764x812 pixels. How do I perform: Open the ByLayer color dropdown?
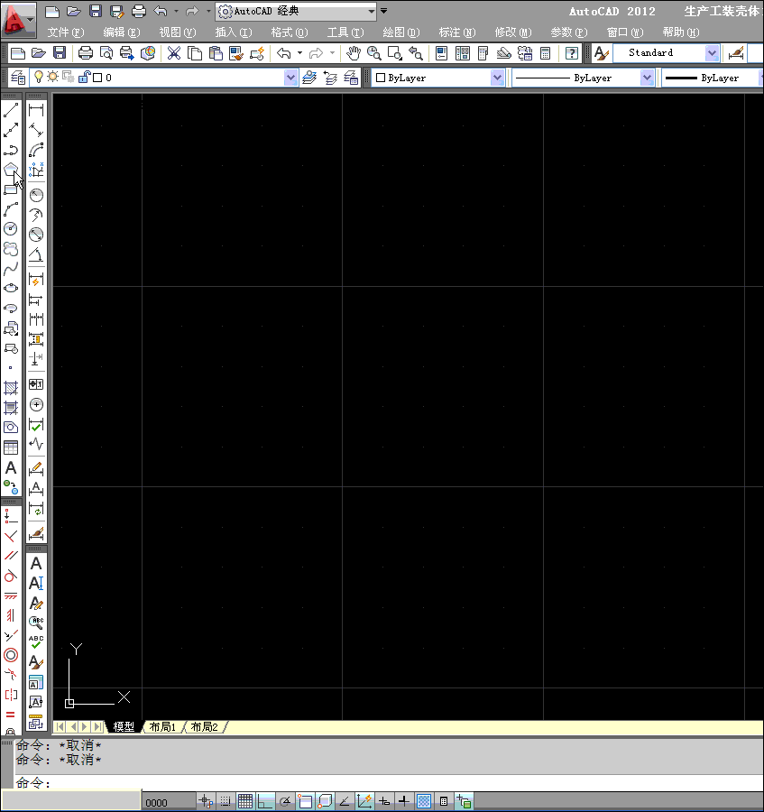click(497, 78)
